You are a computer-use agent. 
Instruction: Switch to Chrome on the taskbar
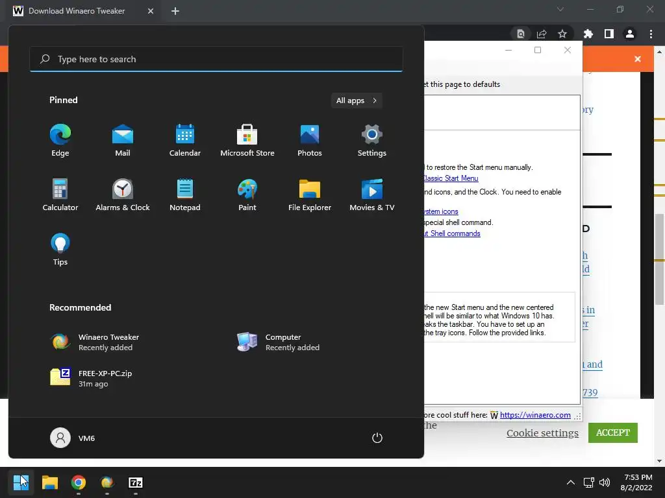point(79,482)
